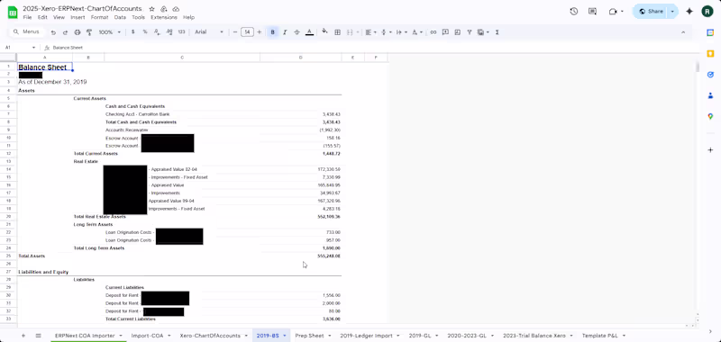This screenshot has height=342, width=721.
Task: Open the Format menu
Action: coord(99,17)
